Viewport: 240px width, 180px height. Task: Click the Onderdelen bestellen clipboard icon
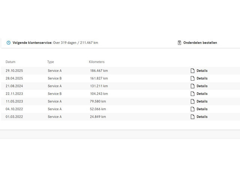click(179, 43)
